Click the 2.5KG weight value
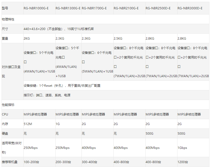 point(118,38)
